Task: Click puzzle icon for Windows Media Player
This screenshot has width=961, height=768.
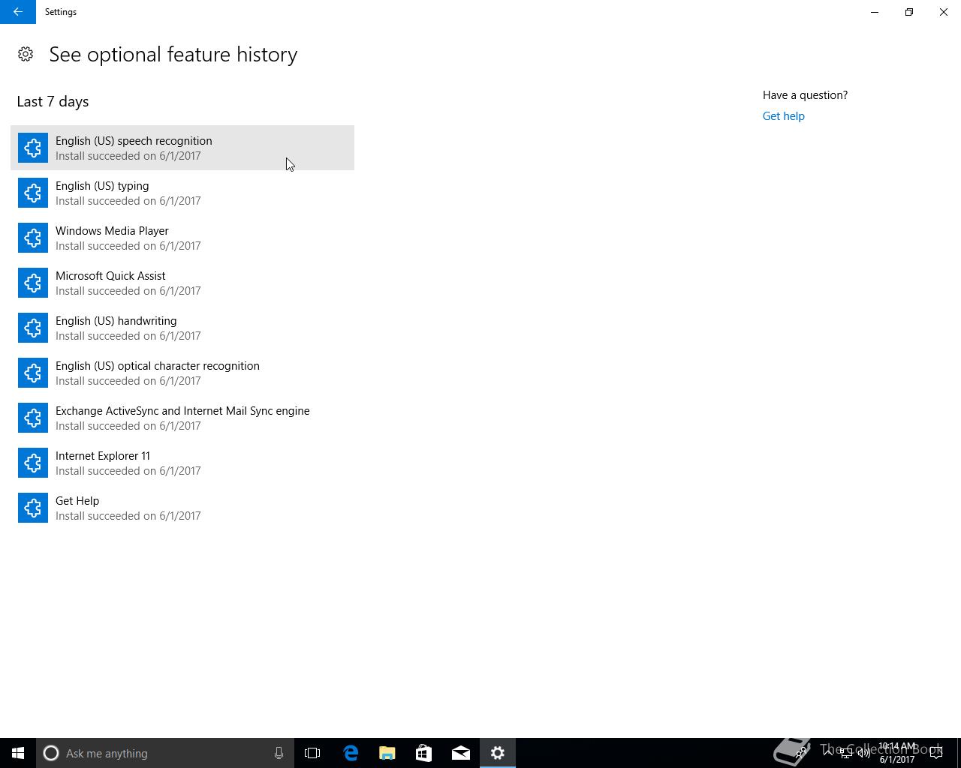Action: (x=33, y=238)
